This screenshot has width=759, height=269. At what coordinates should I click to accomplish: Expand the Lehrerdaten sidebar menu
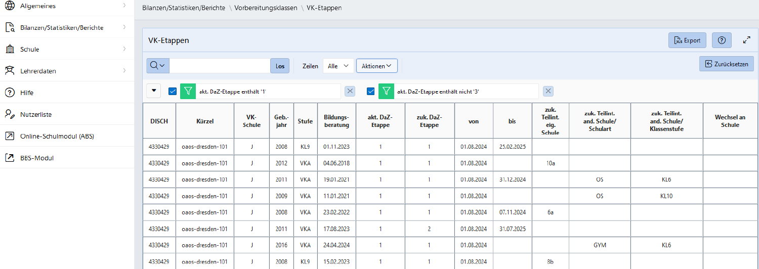click(x=38, y=71)
